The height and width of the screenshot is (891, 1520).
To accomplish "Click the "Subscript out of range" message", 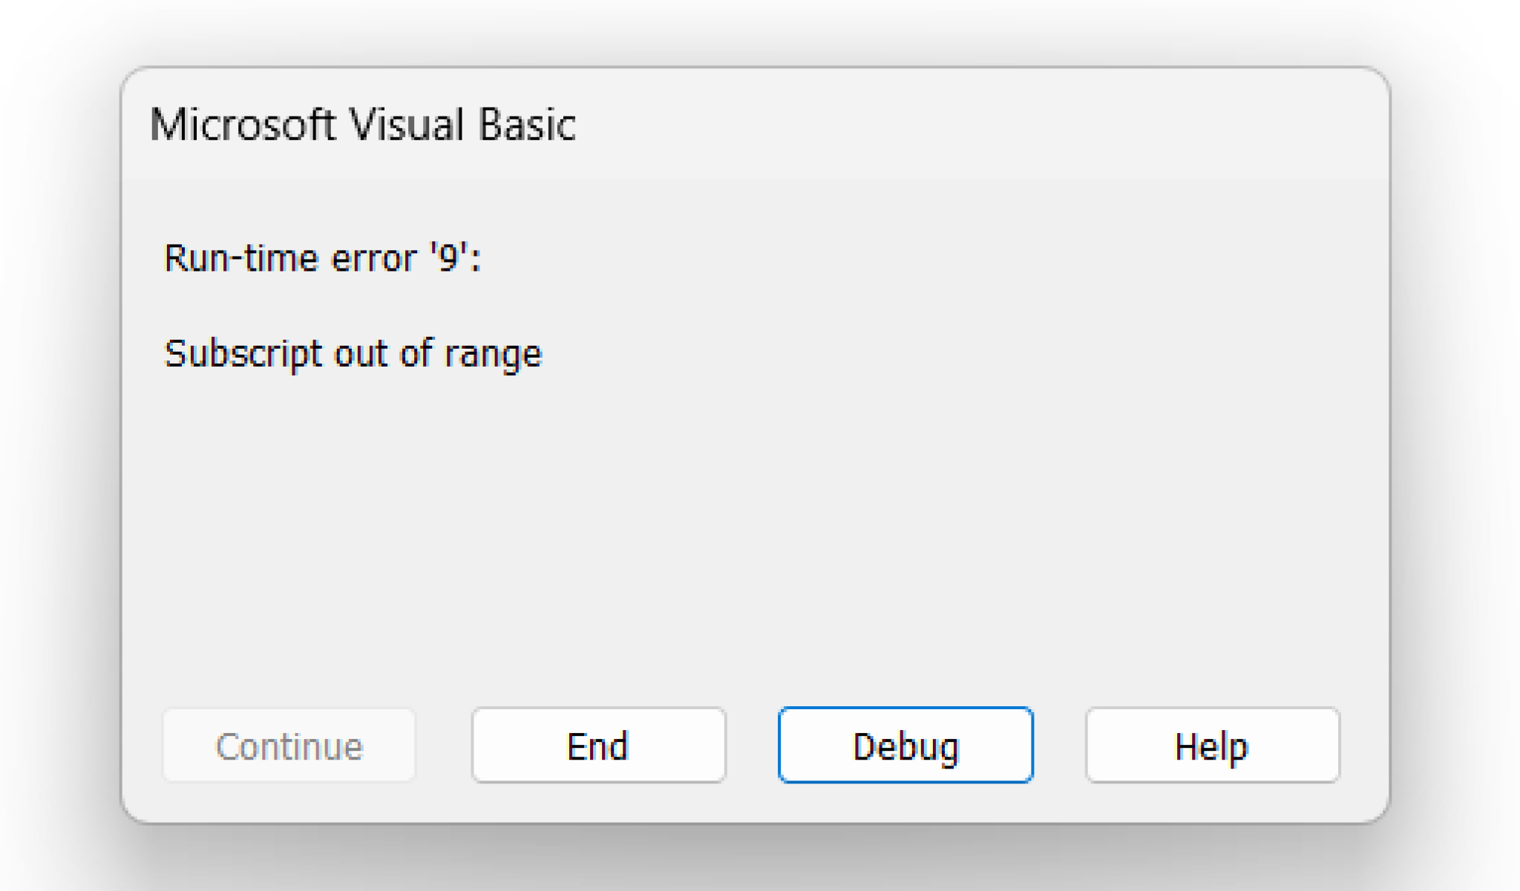I will coord(353,354).
